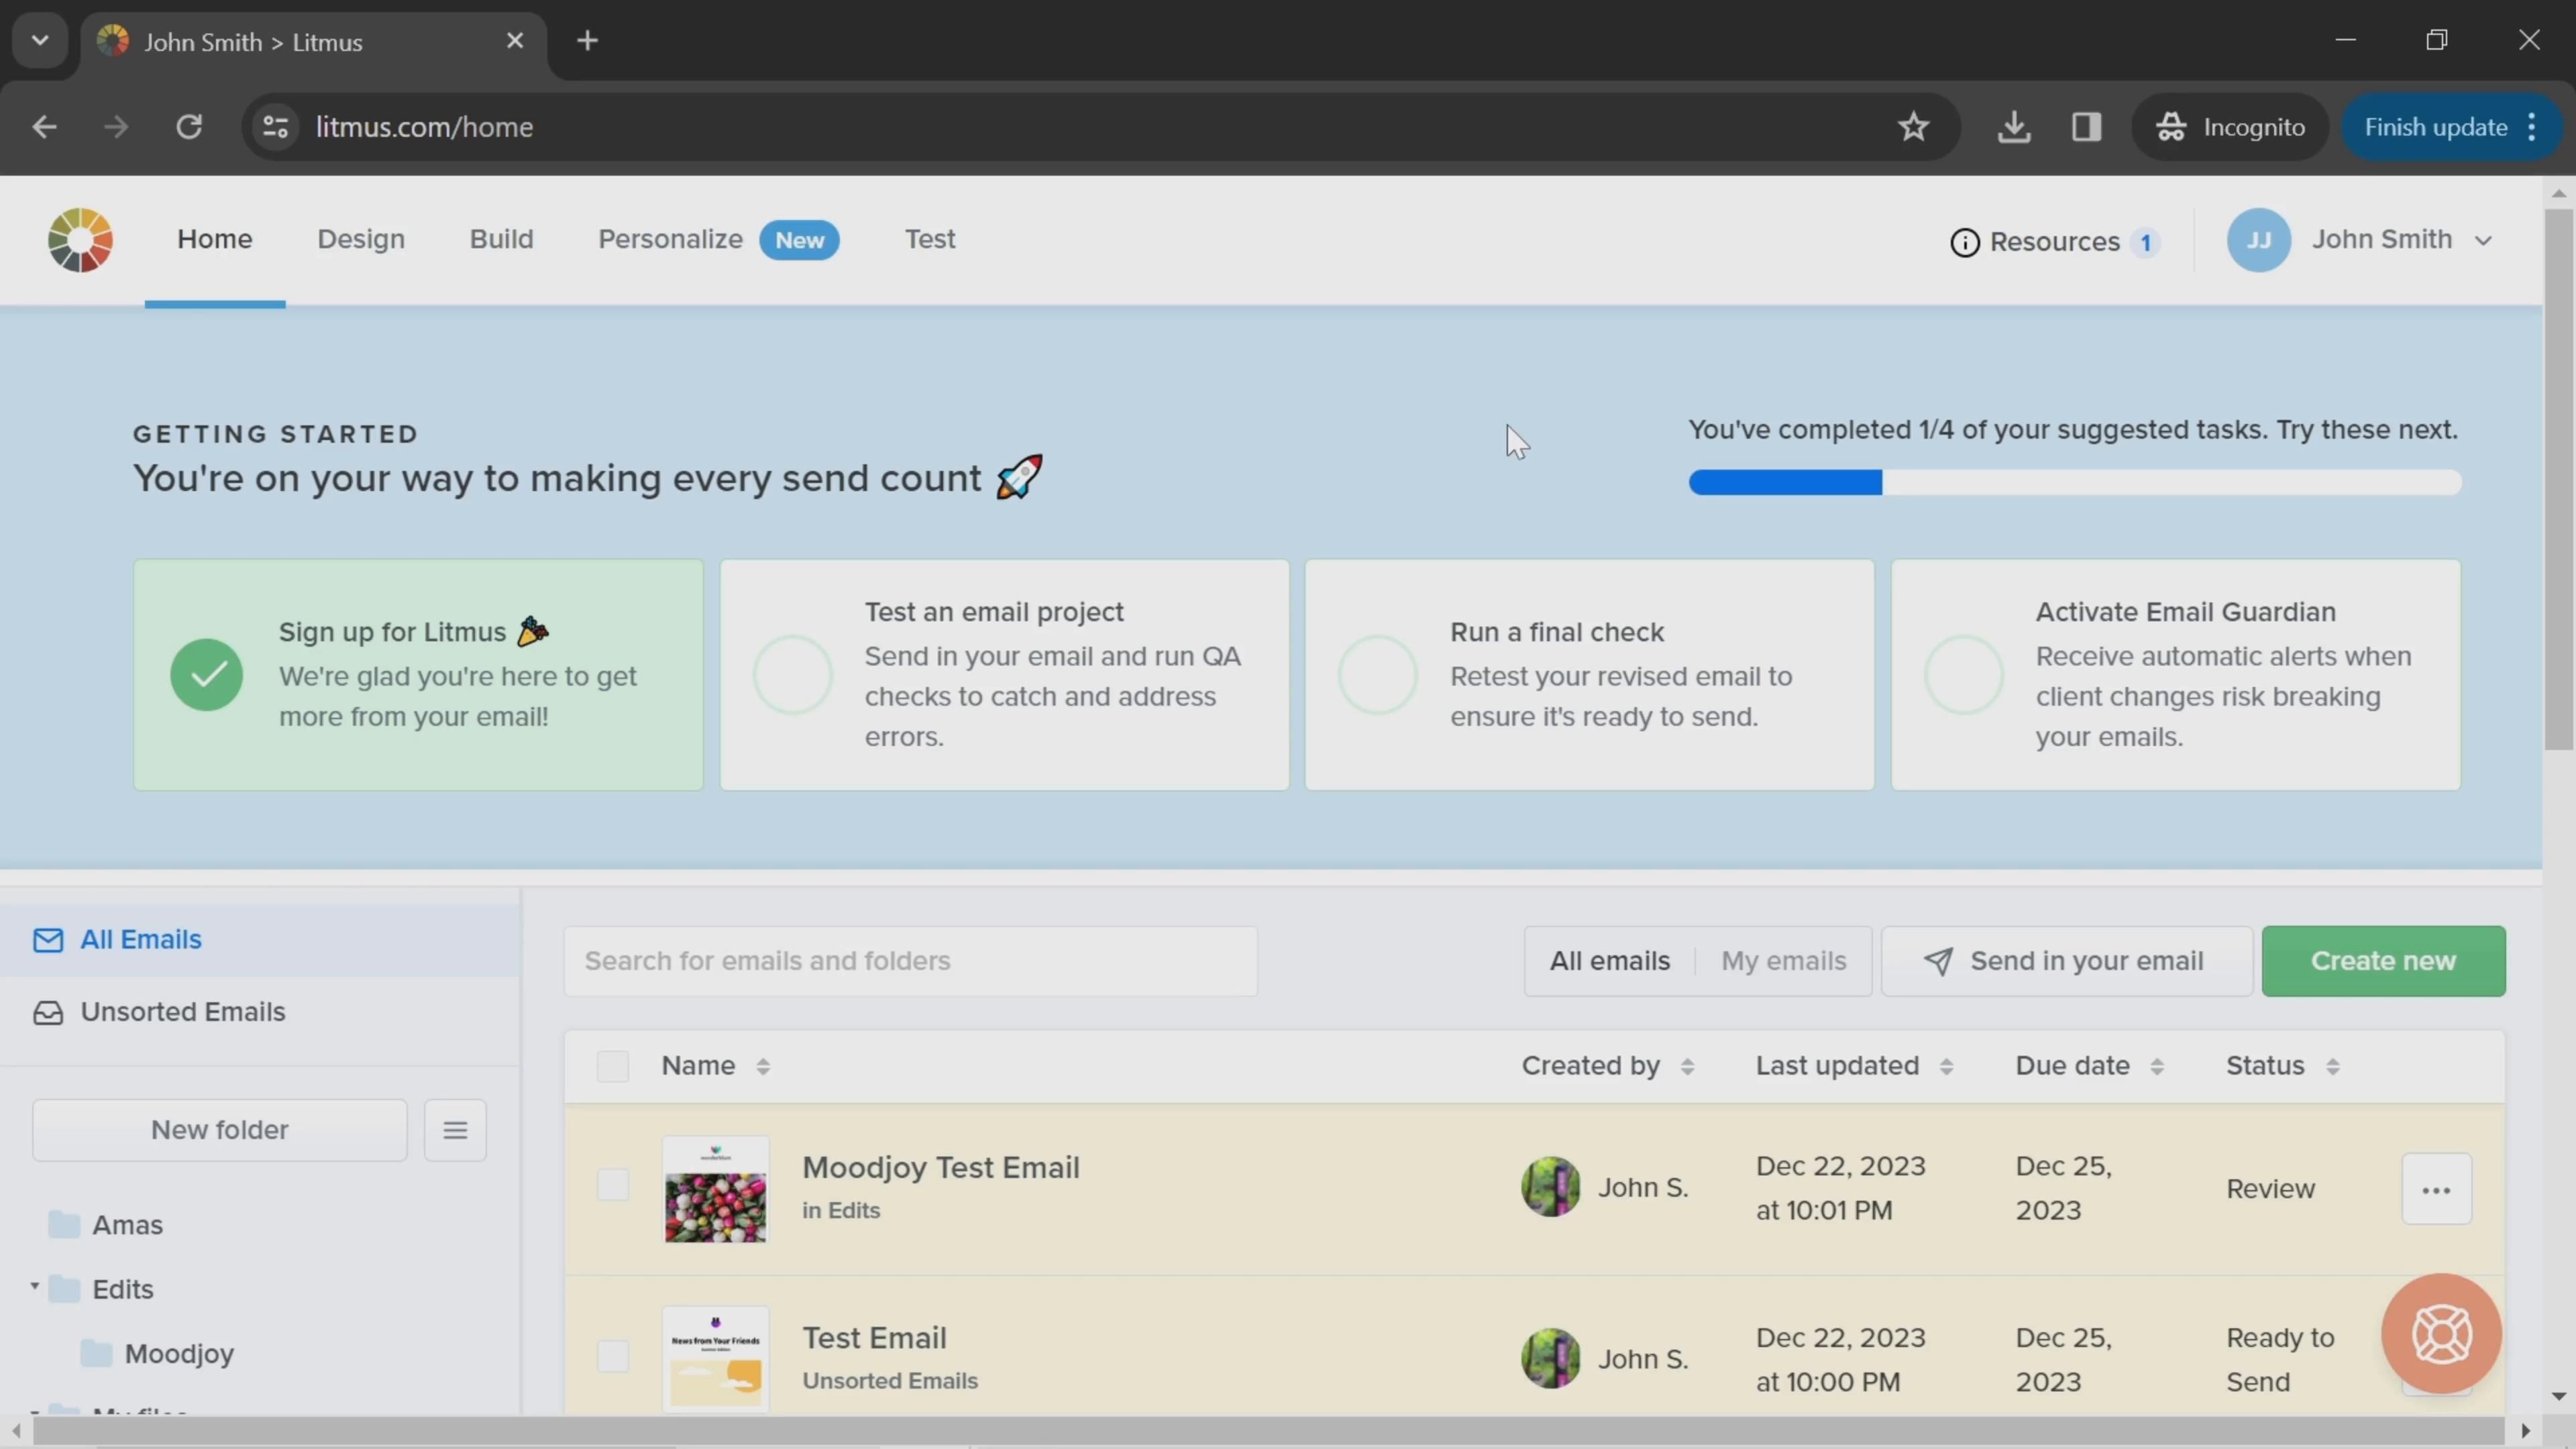Open more options for Moodjoy Test Email
Image resolution: width=2576 pixels, height=1449 pixels.
coord(2436,1189)
